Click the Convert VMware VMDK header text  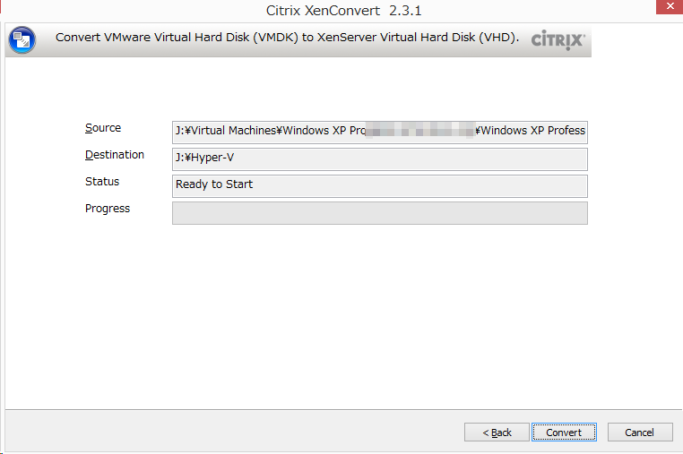tap(287, 38)
